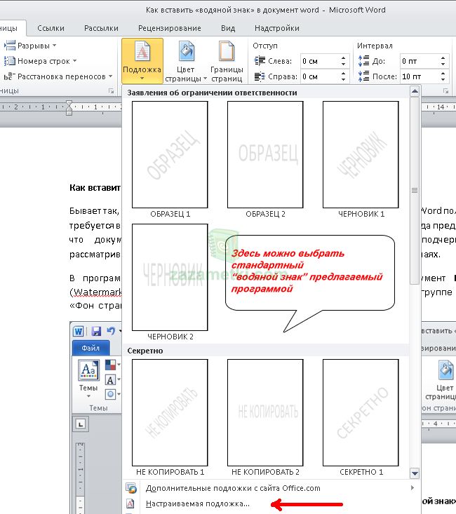Click the Границы страниц page borders icon
456x514 pixels.
(x=227, y=51)
